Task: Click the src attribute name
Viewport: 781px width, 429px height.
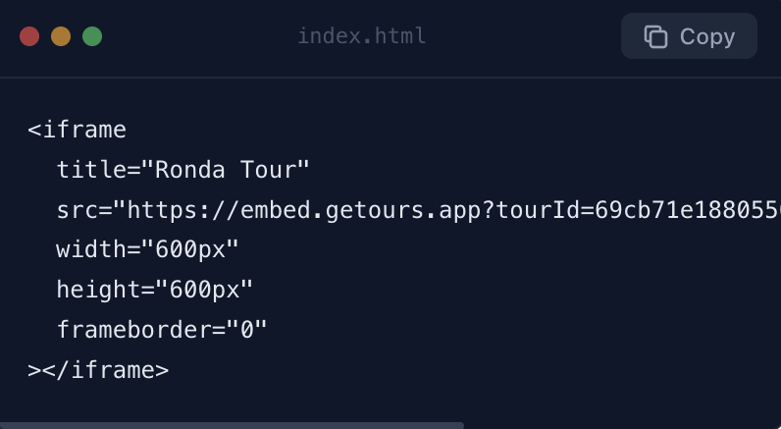Action: (x=77, y=210)
